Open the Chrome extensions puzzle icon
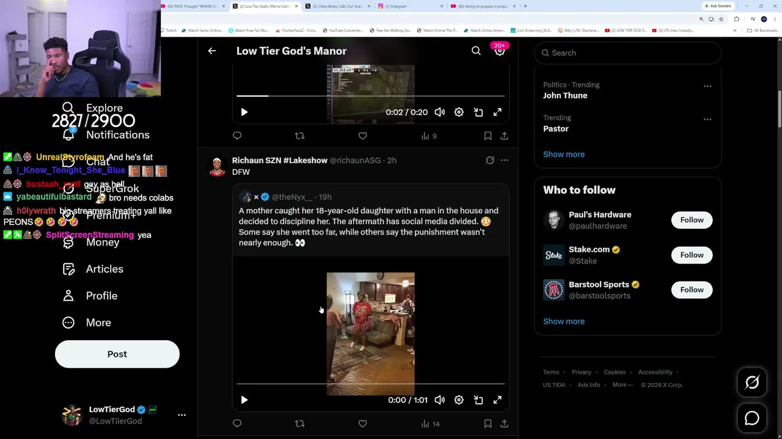782x439 pixels. pyautogui.click(x=736, y=20)
